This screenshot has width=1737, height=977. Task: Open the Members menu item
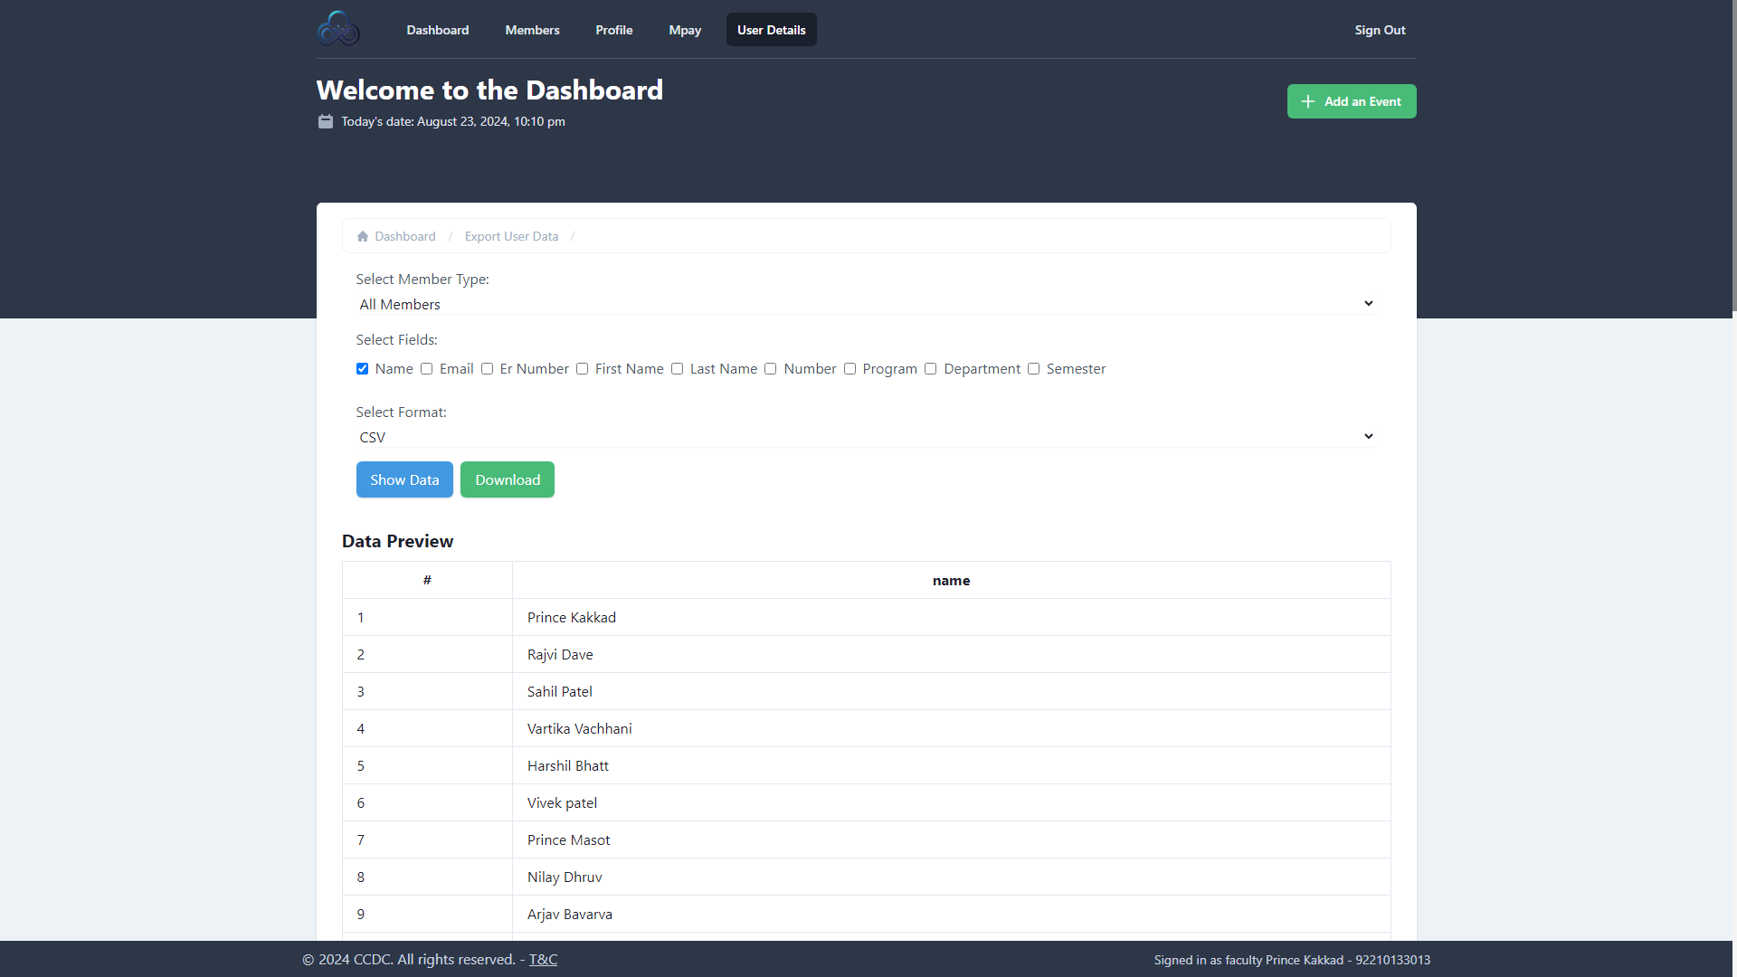pos(532,30)
